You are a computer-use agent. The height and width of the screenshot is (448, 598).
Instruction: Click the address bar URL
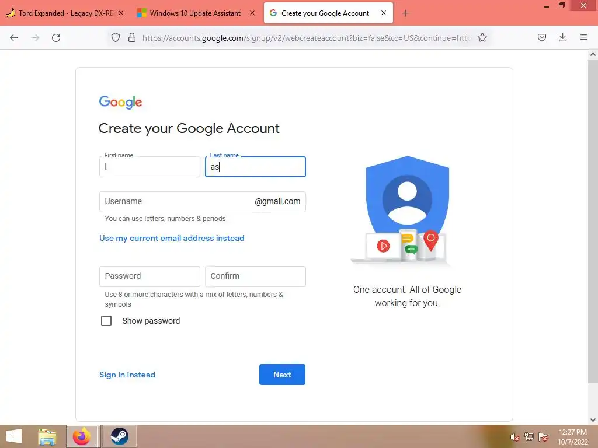tap(307, 38)
